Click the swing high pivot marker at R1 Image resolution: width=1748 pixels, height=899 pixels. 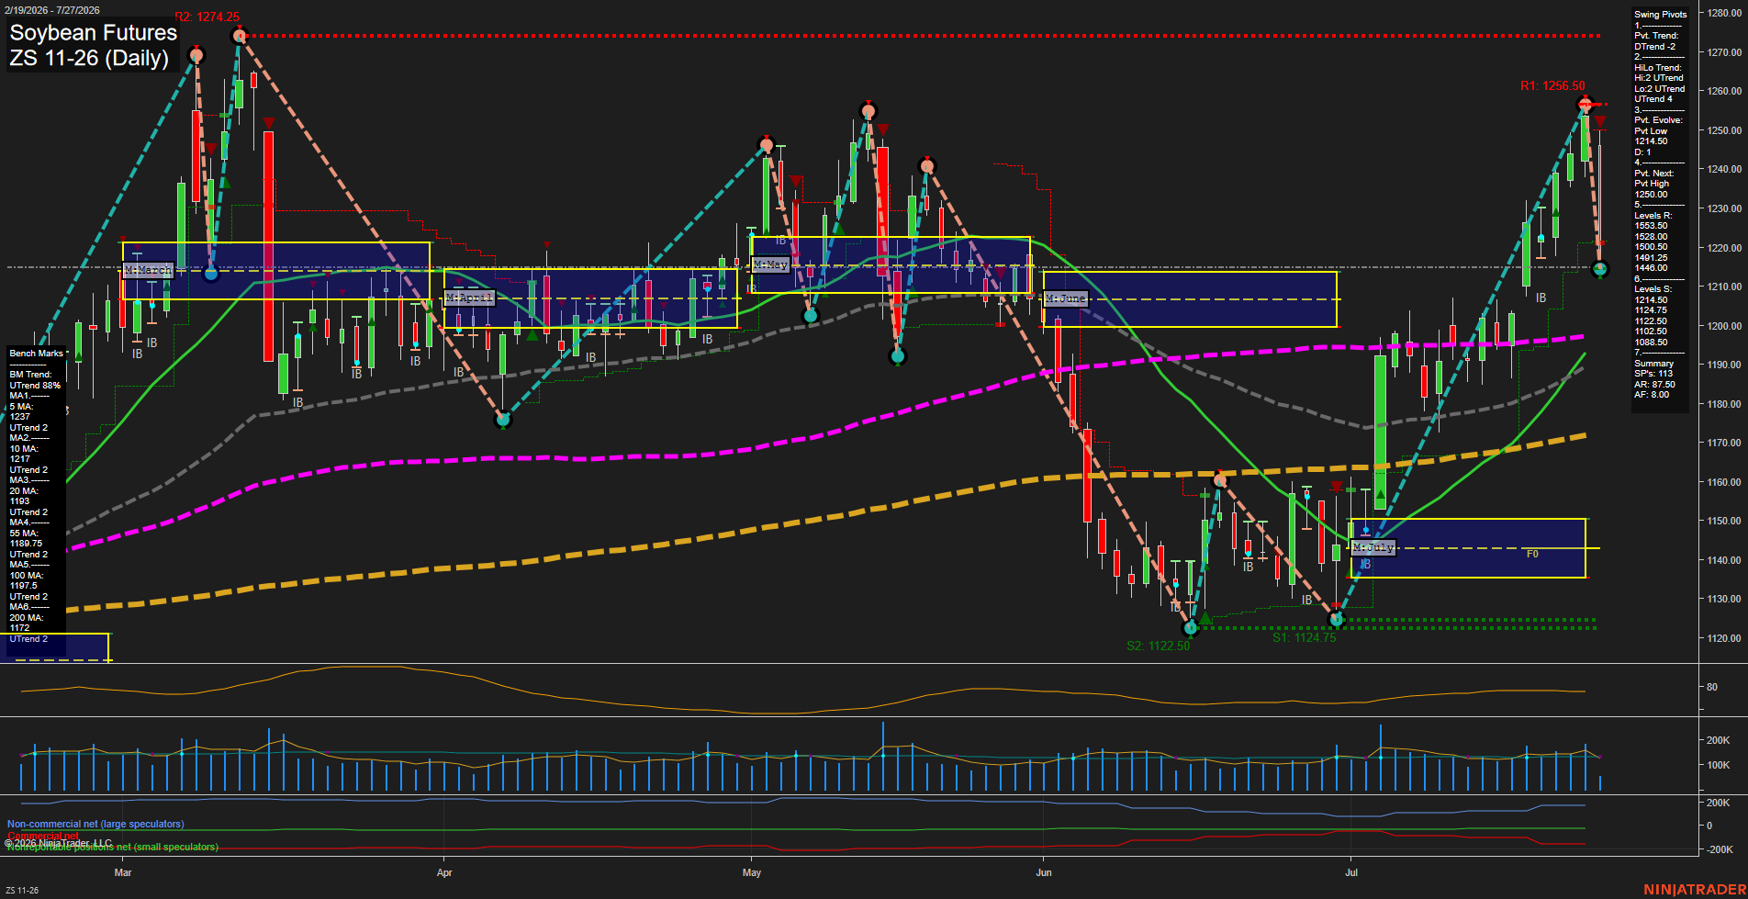[x=1585, y=104]
